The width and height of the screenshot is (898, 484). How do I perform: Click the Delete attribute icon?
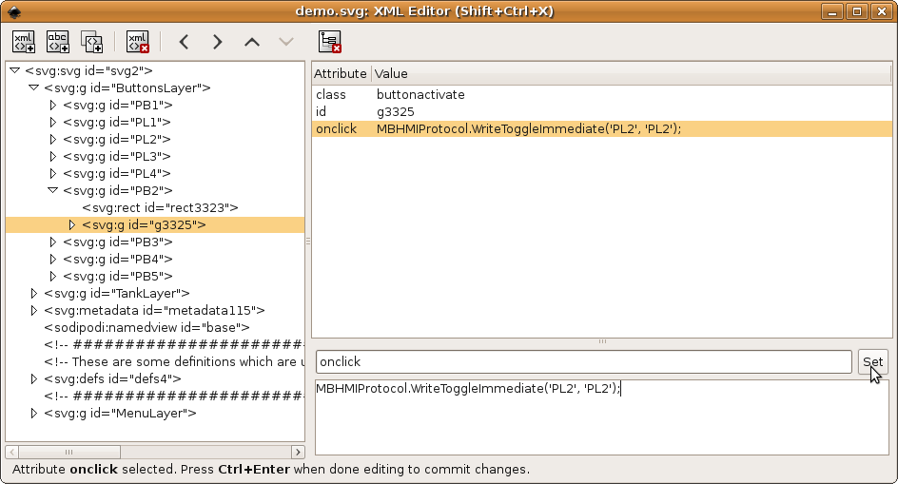tap(330, 42)
